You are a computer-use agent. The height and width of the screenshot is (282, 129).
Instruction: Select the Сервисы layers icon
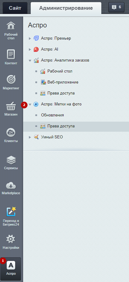(11, 160)
